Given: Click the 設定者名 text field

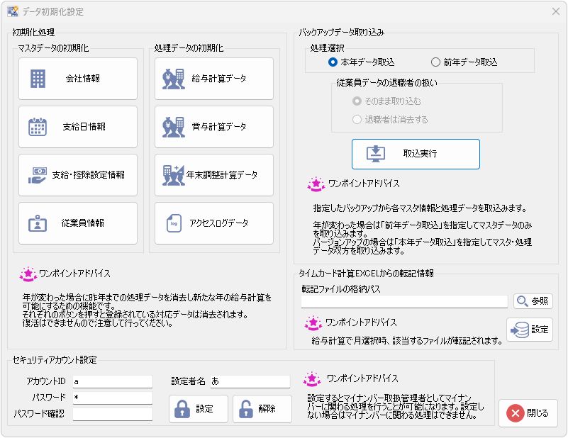Looking at the screenshot, I should (x=249, y=382).
